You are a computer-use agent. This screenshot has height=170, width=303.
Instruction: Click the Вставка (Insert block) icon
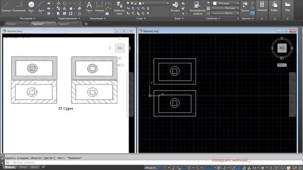175,7
